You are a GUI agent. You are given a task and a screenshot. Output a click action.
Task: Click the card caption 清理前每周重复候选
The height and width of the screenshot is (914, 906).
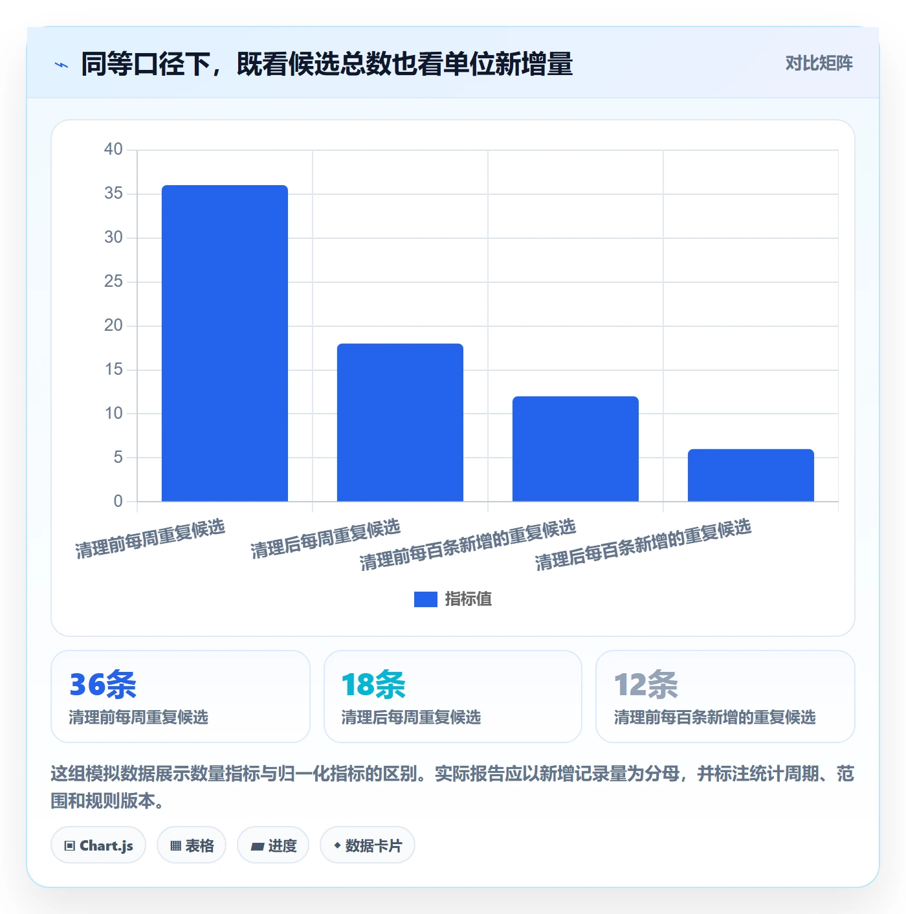point(138,717)
